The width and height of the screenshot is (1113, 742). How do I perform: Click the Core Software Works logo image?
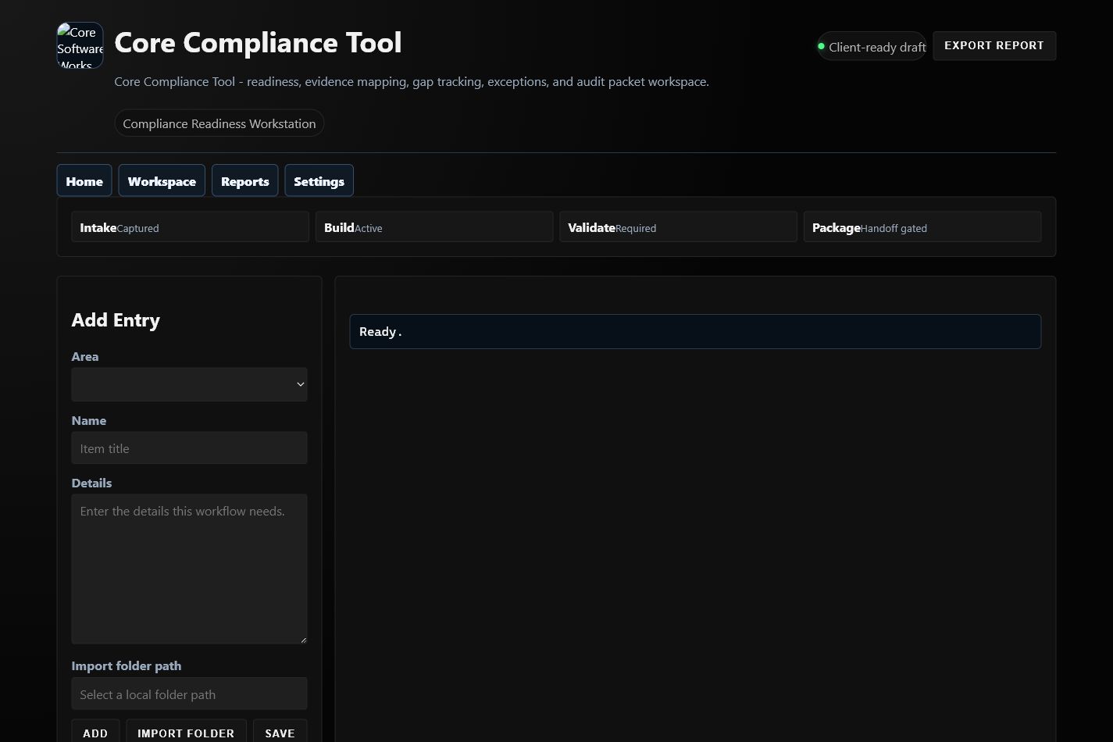coord(80,45)
